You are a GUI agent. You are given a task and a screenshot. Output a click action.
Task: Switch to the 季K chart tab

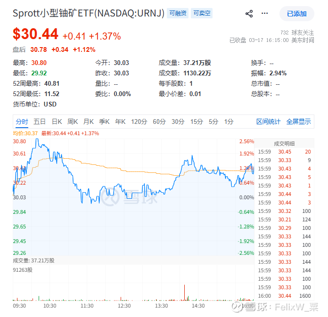tap(104, 122)
